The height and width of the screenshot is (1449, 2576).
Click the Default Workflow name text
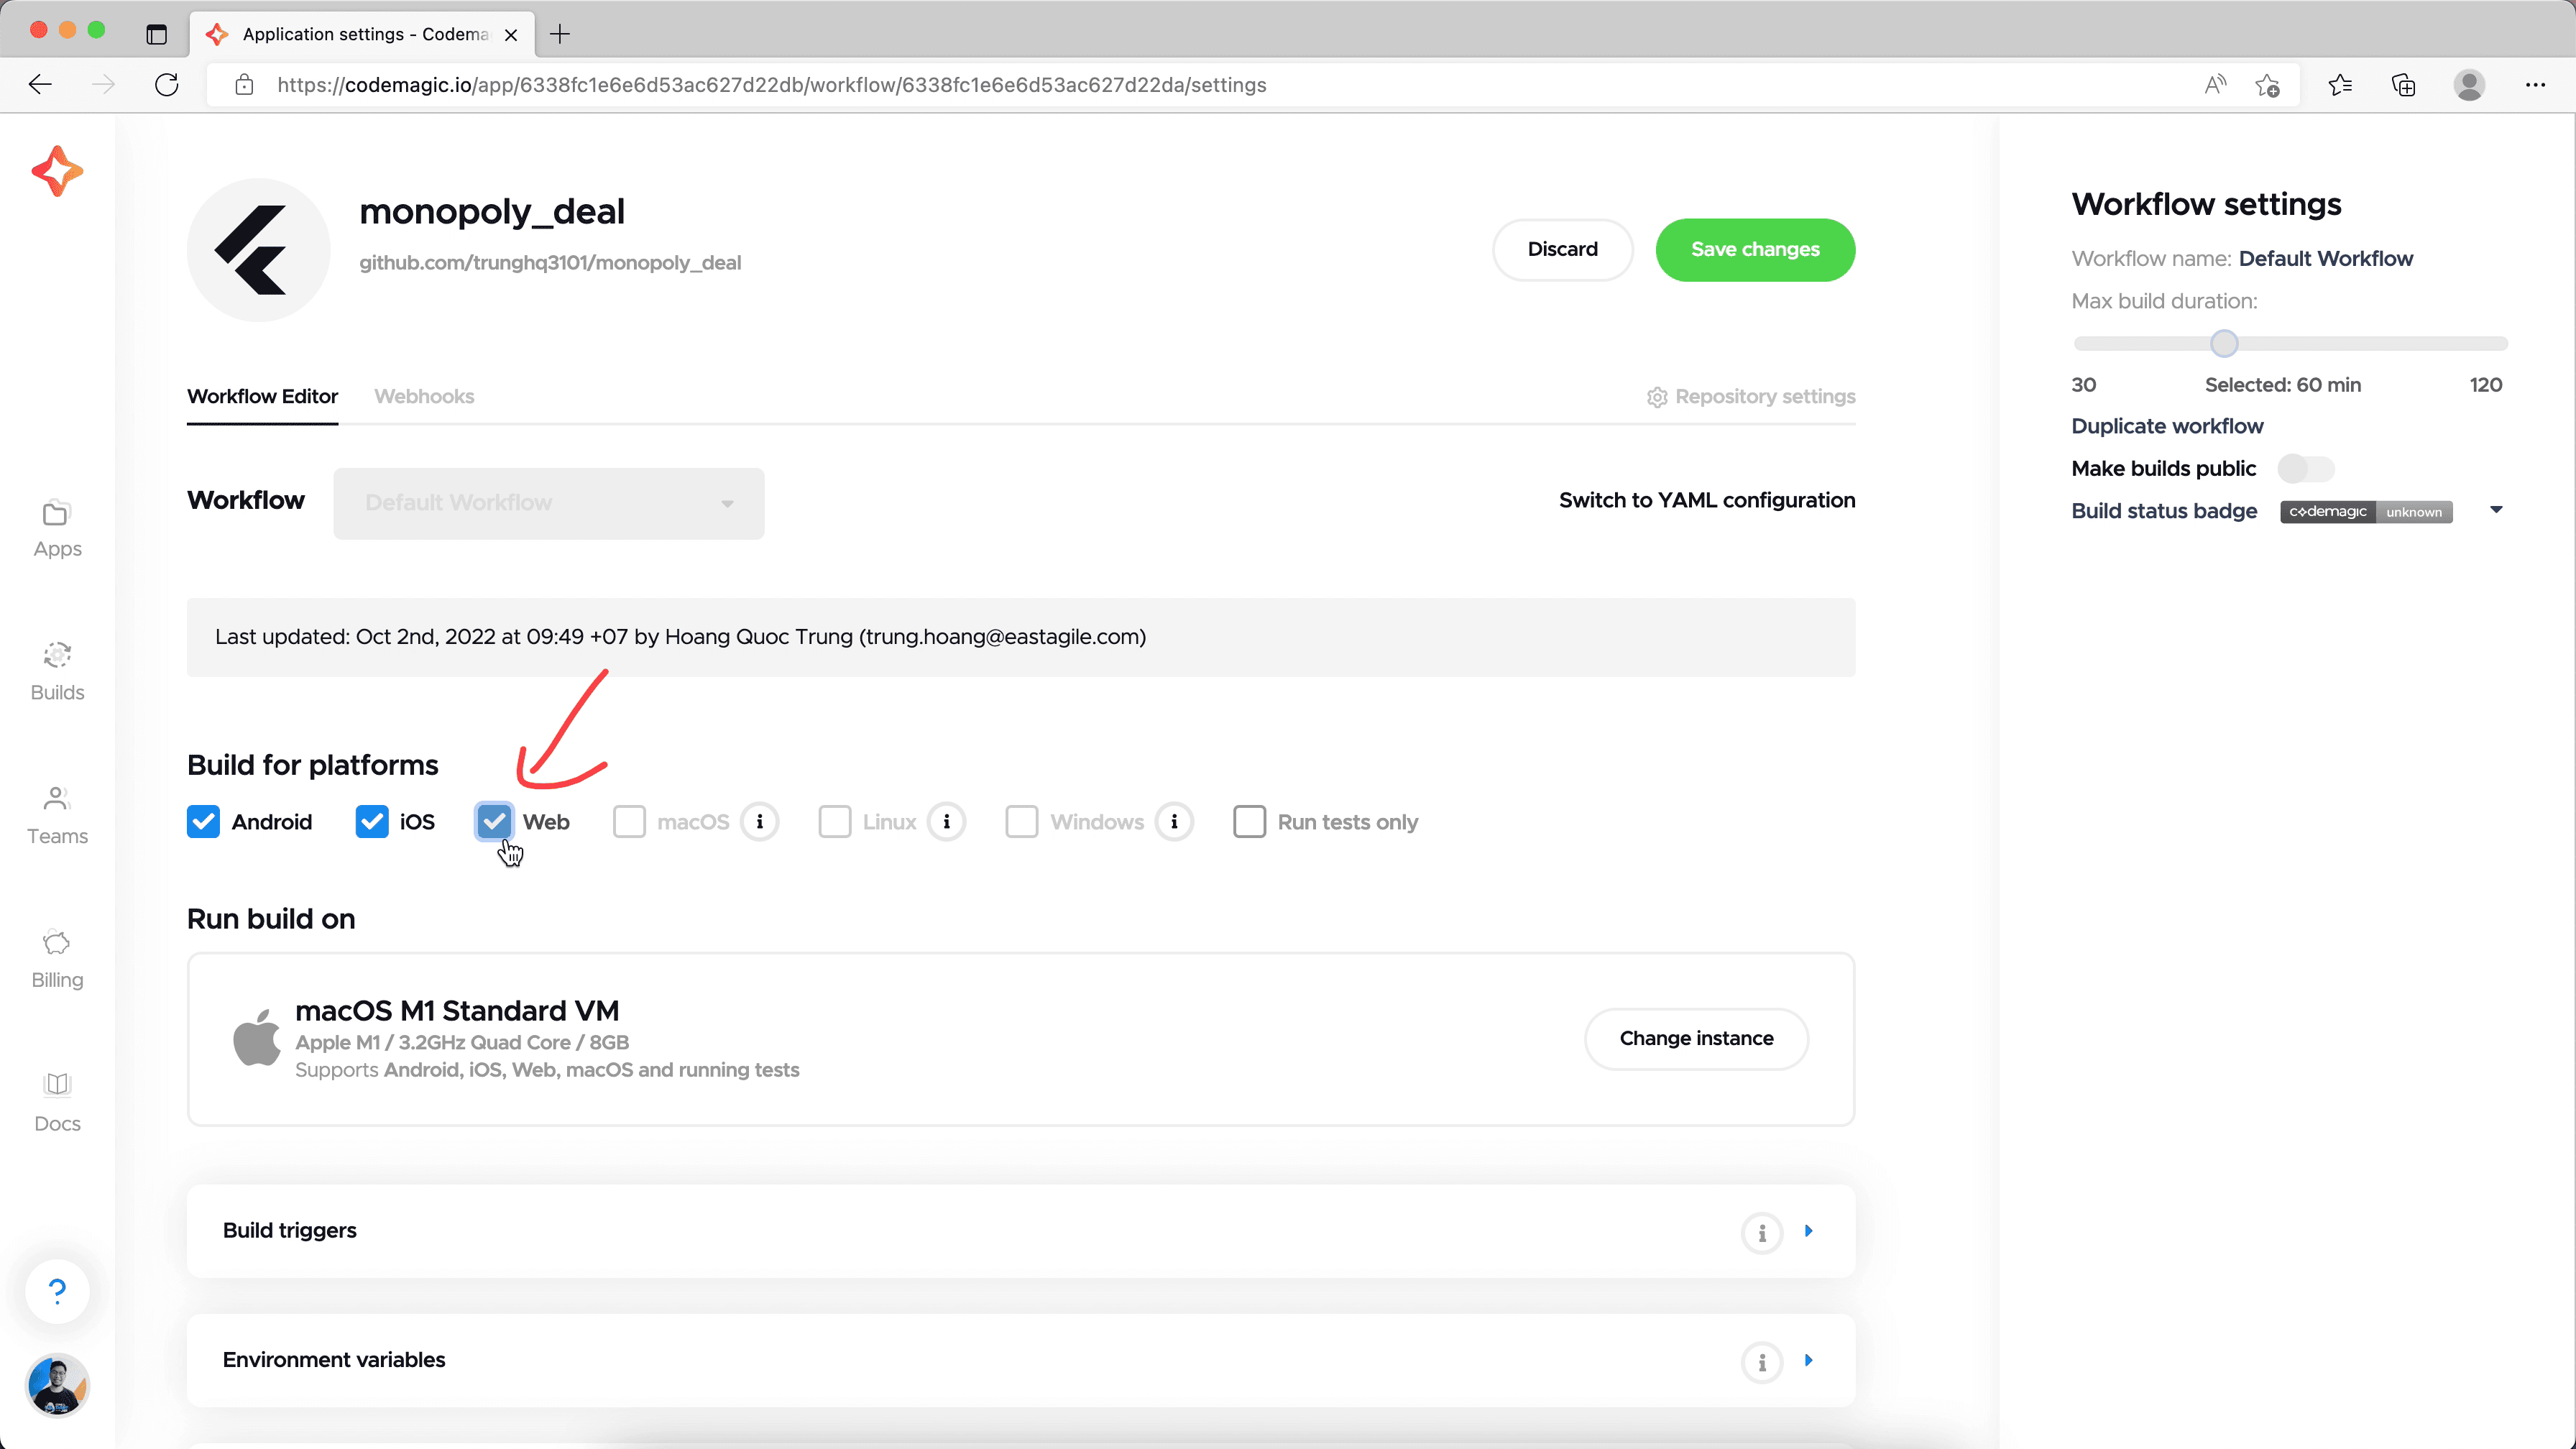tap(2326, 259)
